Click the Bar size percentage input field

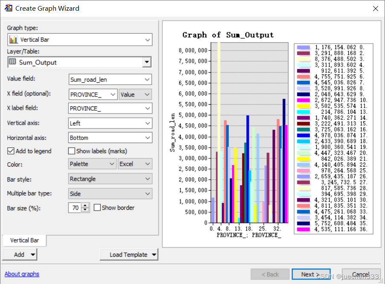pyautogui.click(x=75, y=208)
